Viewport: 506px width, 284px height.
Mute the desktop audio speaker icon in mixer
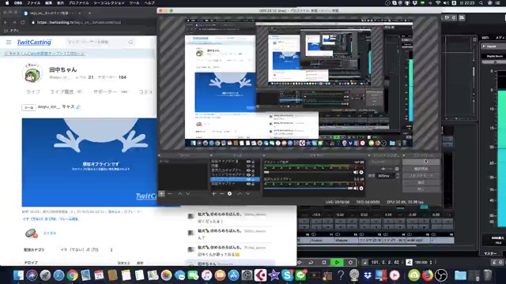tap(356, 172)
